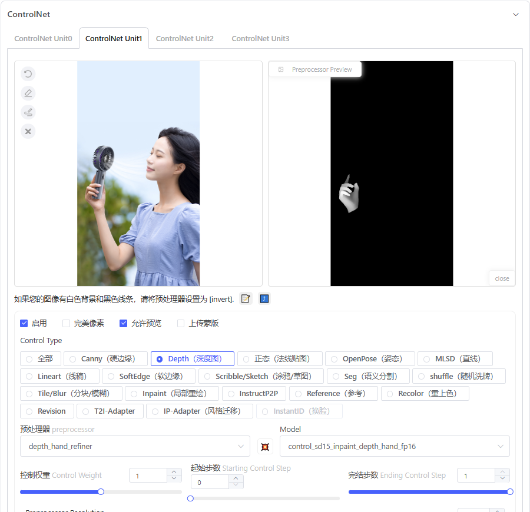This screenshot has height=512, width=530.
Task: Select the eraser tool icon on the canvas
Action: 28,93
